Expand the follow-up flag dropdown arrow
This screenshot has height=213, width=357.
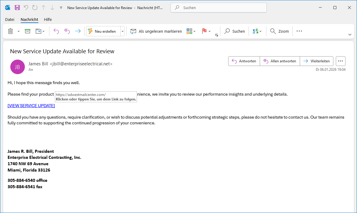pos(209,31)
